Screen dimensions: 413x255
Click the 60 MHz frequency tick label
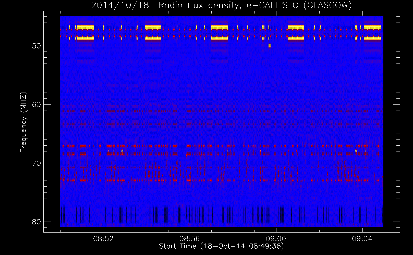point(37,105)
